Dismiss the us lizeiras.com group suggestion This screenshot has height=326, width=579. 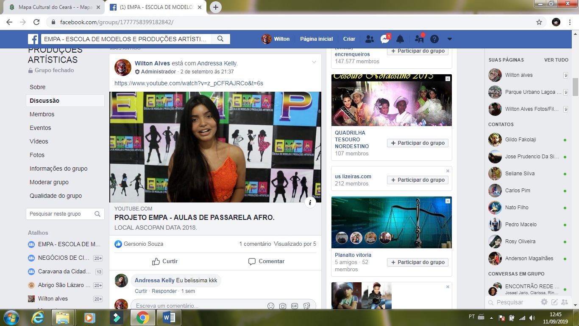(x=448, y=171)
